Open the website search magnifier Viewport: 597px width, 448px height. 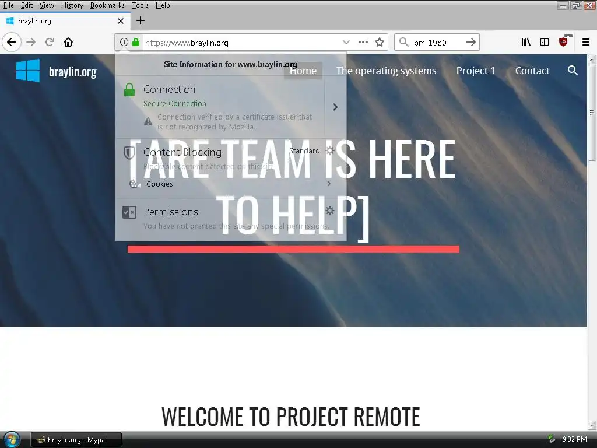(573, 71)
